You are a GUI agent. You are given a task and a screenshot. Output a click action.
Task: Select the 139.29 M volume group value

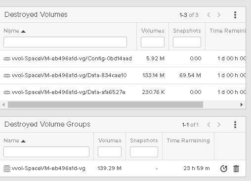[x=110, y=168]
